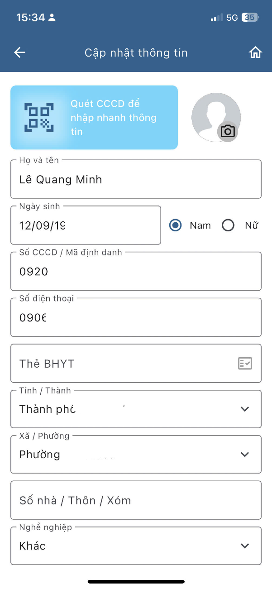Tap the QR code scan icon
The height and width of the screenshot is (589, 272).
pos(39,117)
